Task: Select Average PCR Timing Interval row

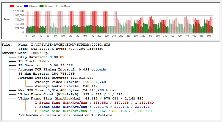Action: coord(62,70)
